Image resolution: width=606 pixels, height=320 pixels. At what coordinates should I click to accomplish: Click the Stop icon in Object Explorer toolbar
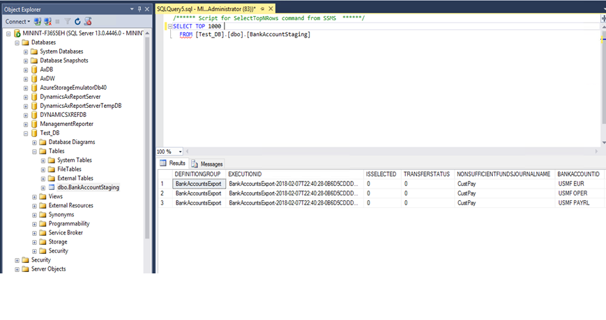[58, 22]
